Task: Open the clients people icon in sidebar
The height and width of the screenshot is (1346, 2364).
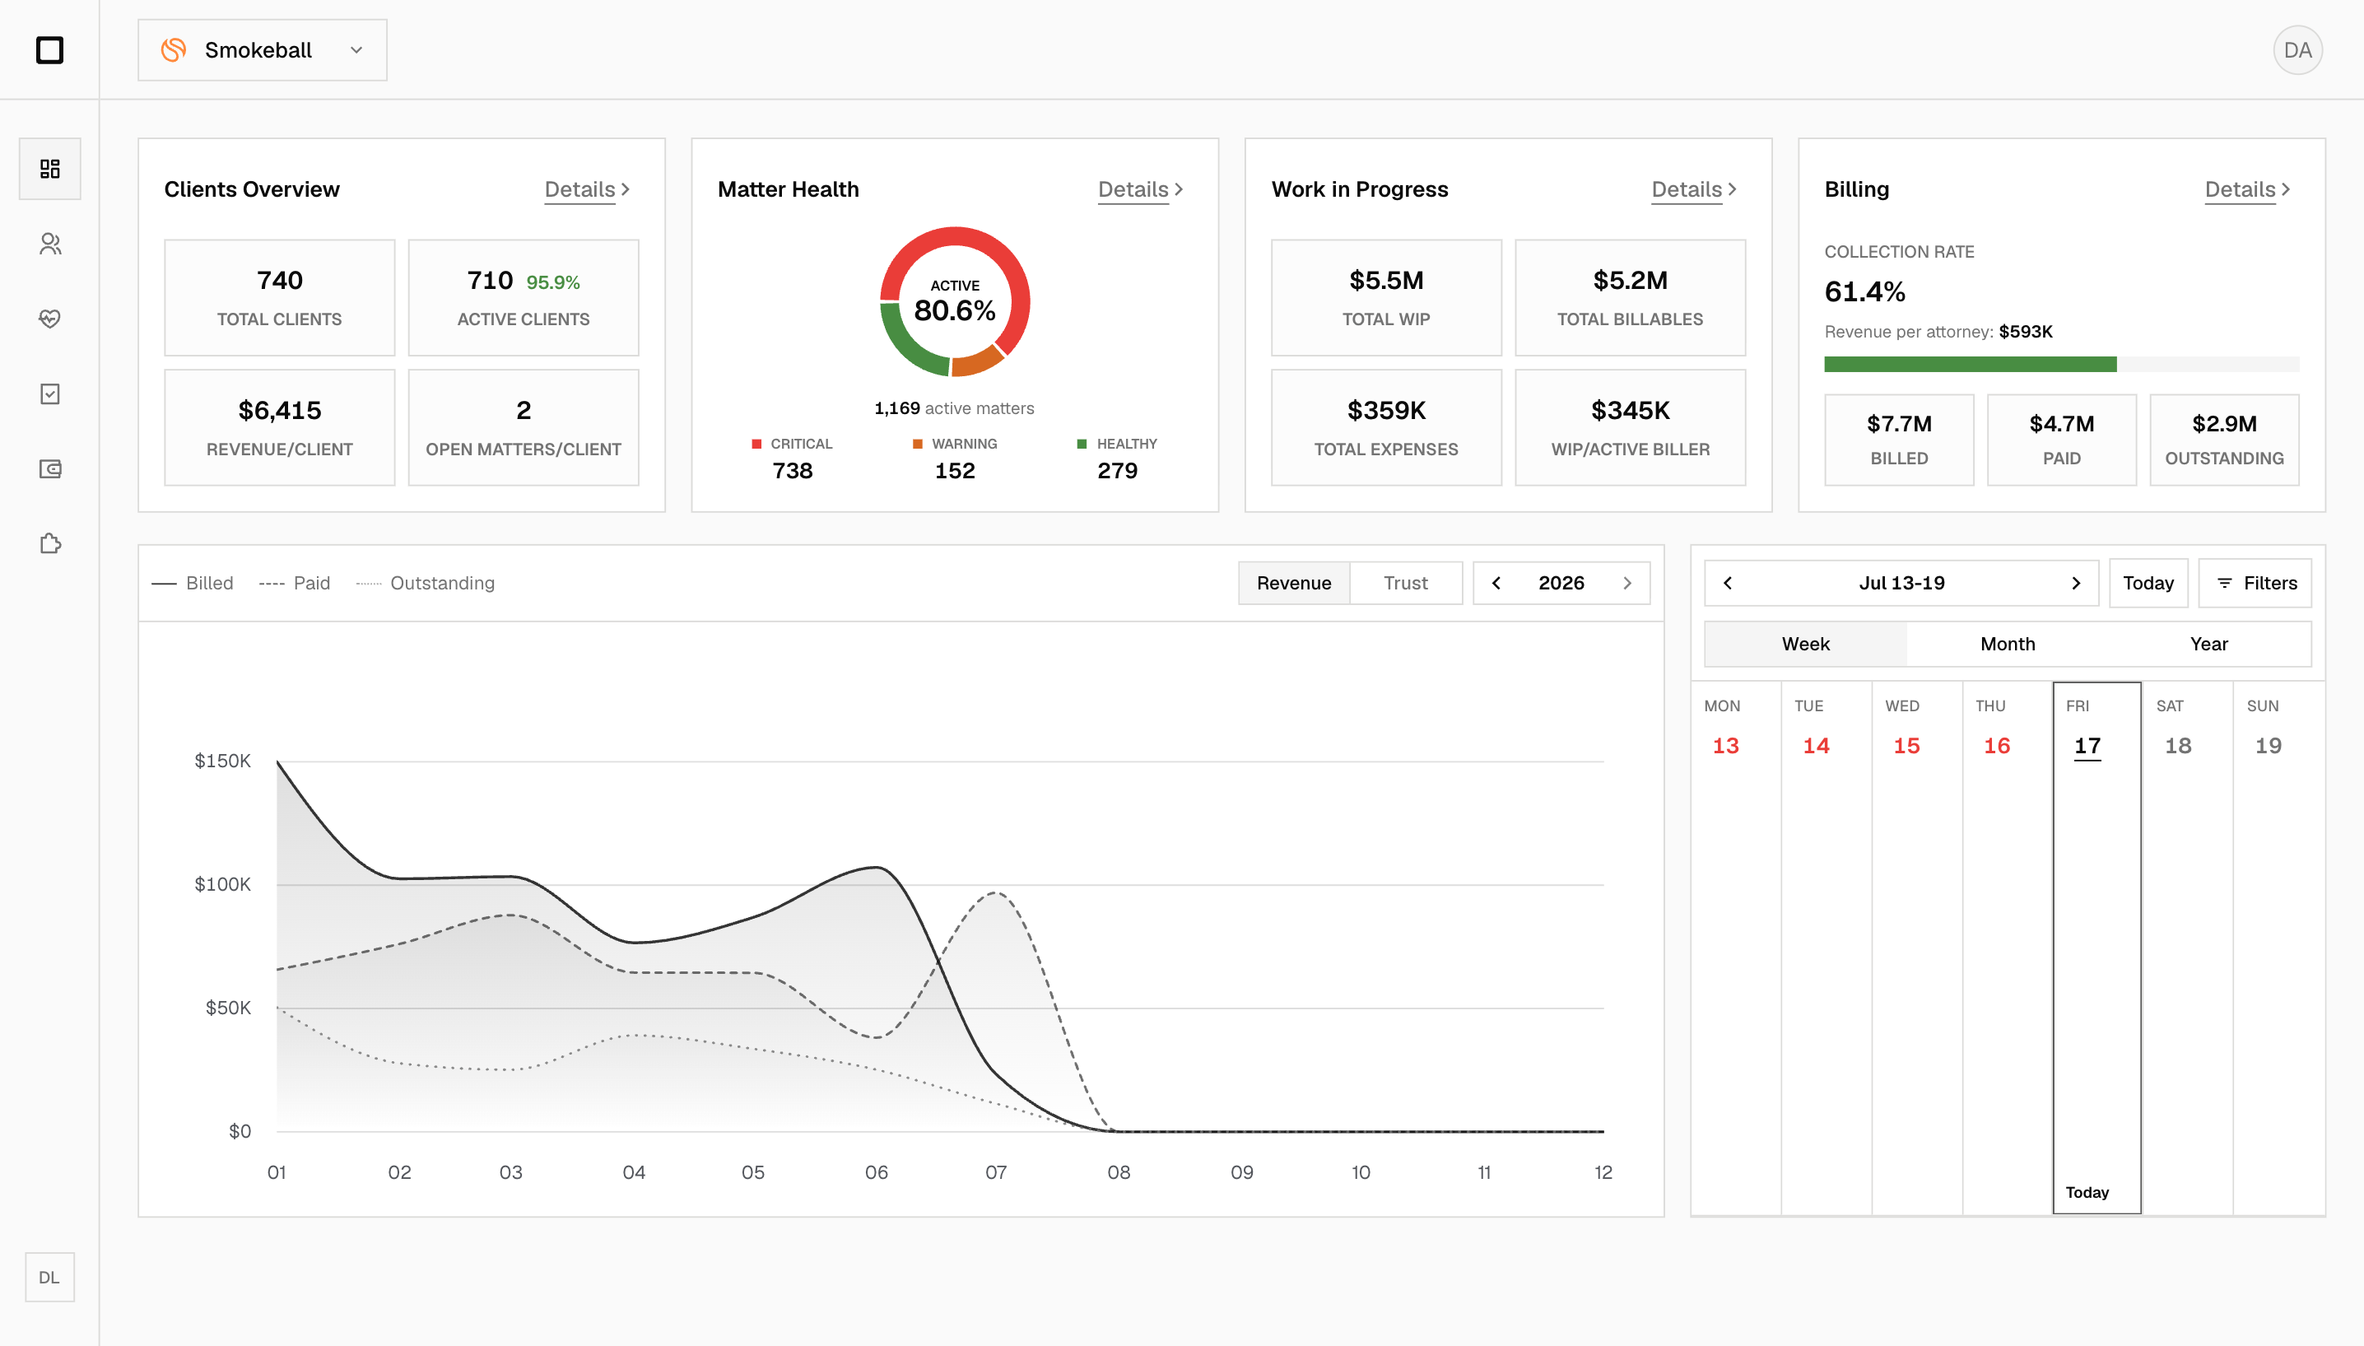Action: tap(50, 243)
